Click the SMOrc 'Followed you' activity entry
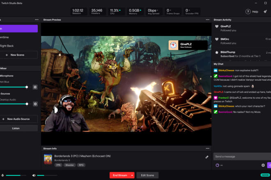Viewport: 271px width, 180px height. (x=242, y=41)
